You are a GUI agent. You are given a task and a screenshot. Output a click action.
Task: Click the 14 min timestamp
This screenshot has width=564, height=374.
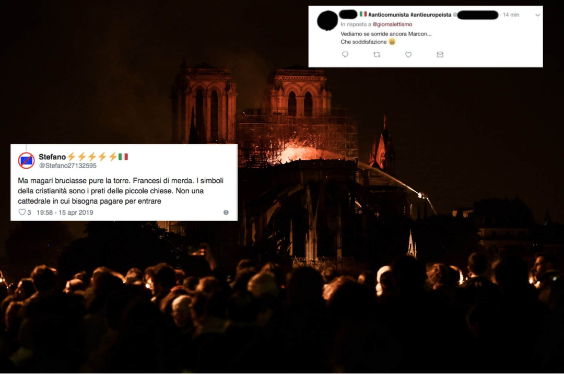coord(511,15)
